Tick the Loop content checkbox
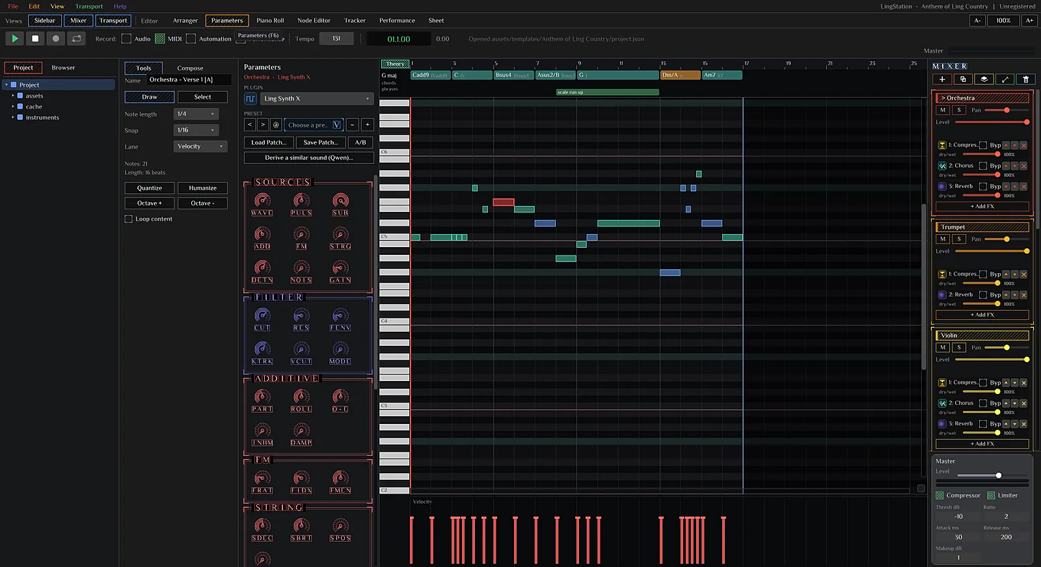This screenshot has width=1041, height=567. (128, 219)
